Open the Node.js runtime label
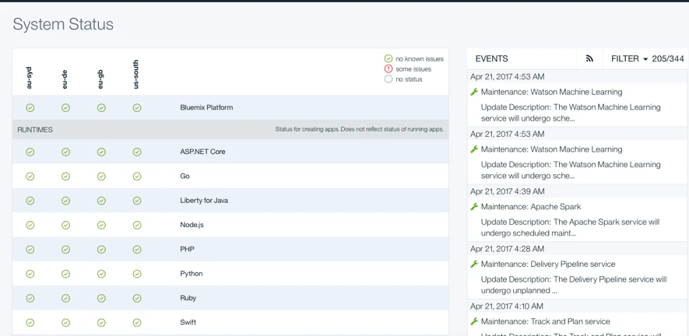 tap(192, 225)
